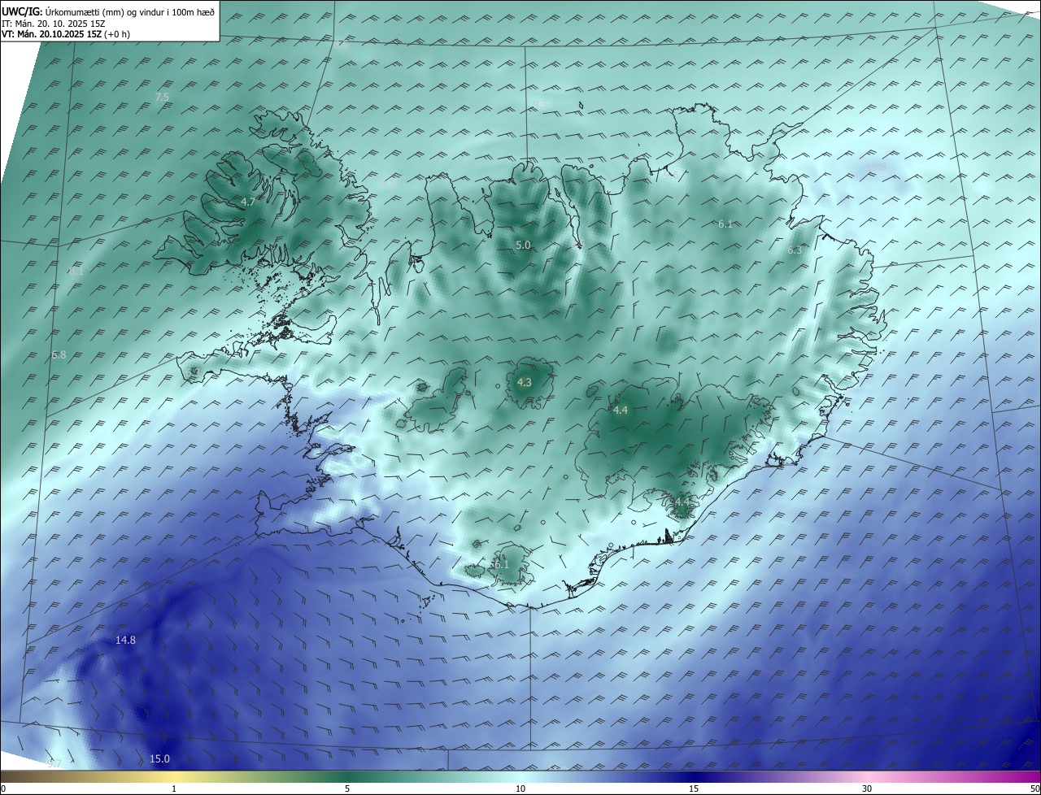Click the 6.3 value near the east coast

pos(795,250)
